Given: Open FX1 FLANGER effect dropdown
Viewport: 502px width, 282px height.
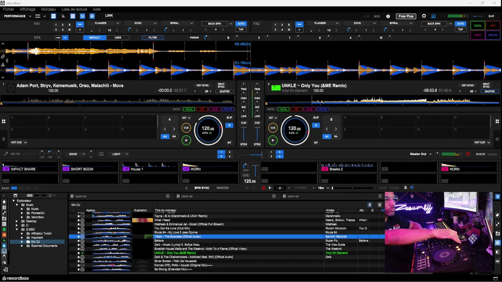Looking at the screenshot, I should [118, 23].
